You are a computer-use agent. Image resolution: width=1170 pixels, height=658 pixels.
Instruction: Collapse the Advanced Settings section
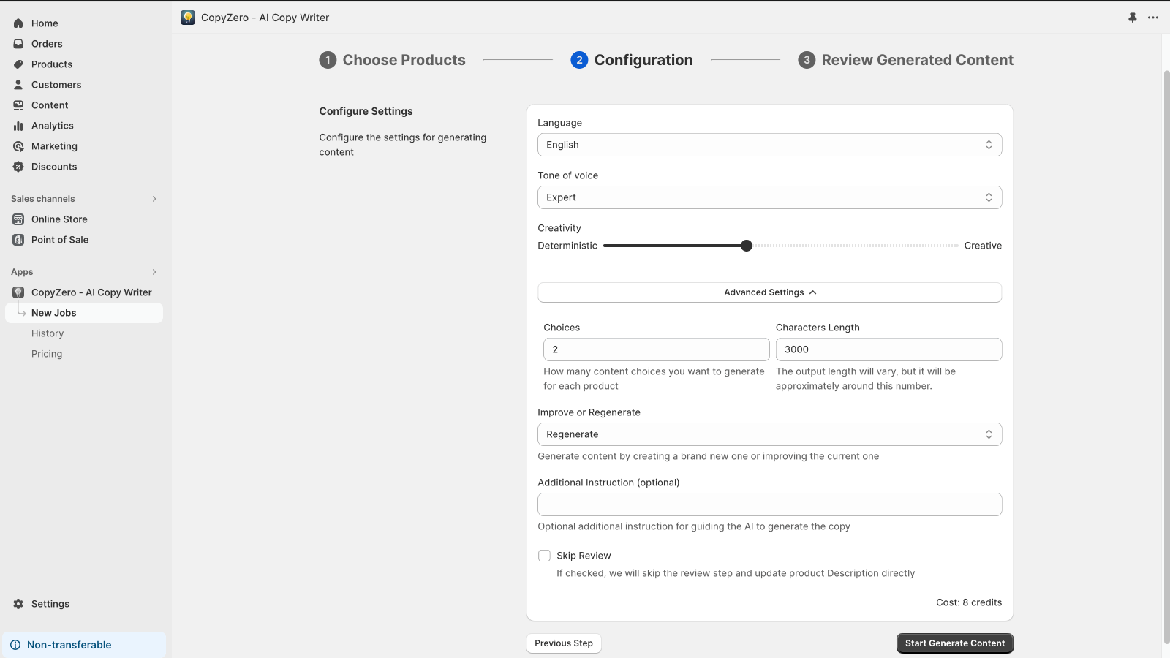(769, 292)
